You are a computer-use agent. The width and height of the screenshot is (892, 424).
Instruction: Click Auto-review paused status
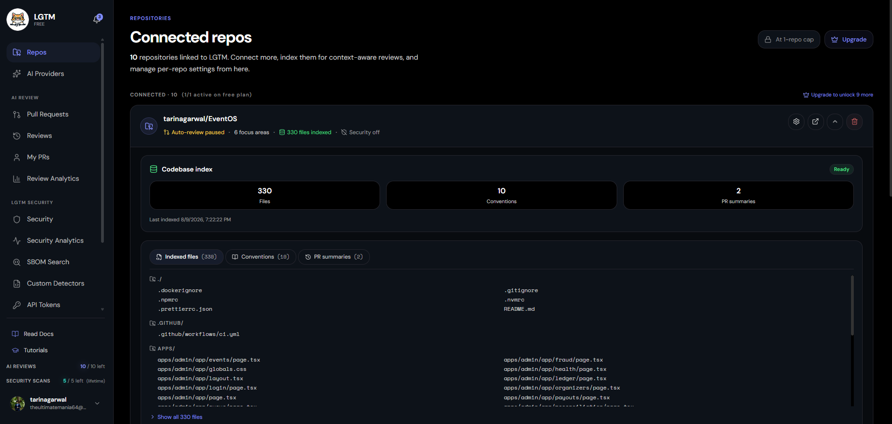[194, 132]
